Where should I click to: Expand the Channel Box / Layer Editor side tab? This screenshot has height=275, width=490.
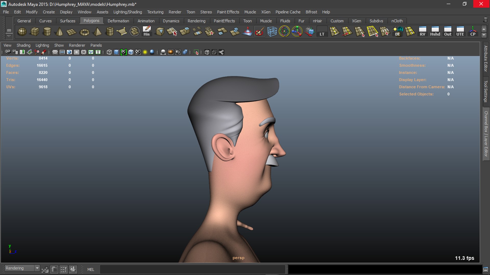click(486, 134)
